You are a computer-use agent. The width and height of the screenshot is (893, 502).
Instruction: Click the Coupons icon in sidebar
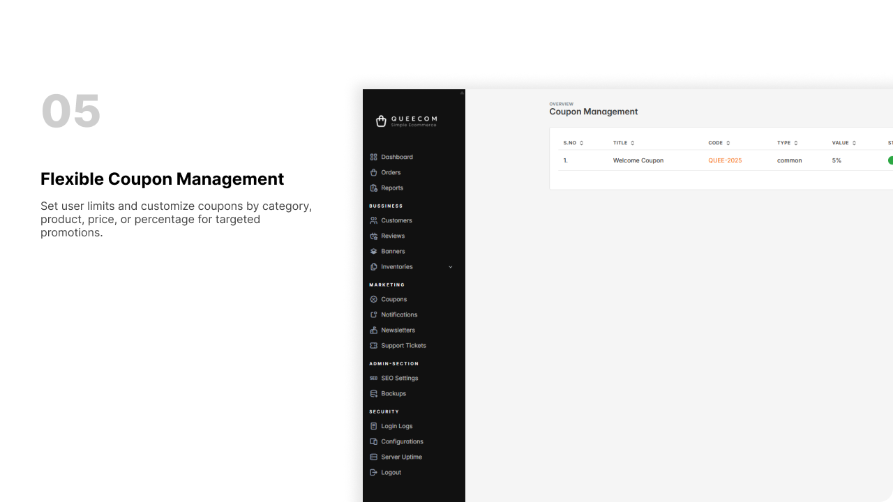click(373, 299)
